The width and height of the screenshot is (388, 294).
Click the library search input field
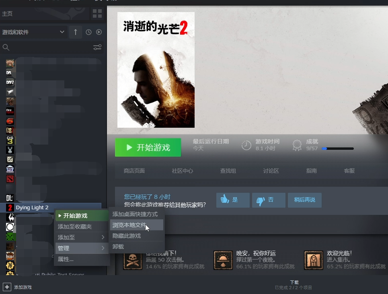(51, 47)
